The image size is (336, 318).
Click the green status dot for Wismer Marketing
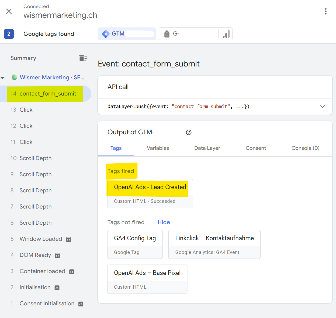tap(15, 77)
